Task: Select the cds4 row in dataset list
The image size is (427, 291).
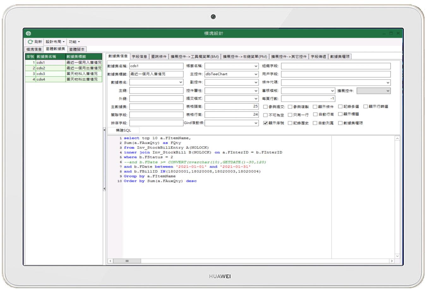Action: point(63,79)
